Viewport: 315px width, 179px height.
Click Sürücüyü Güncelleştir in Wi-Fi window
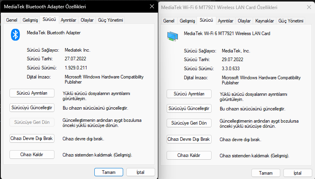pyautogui.click(x=189, y=108)
